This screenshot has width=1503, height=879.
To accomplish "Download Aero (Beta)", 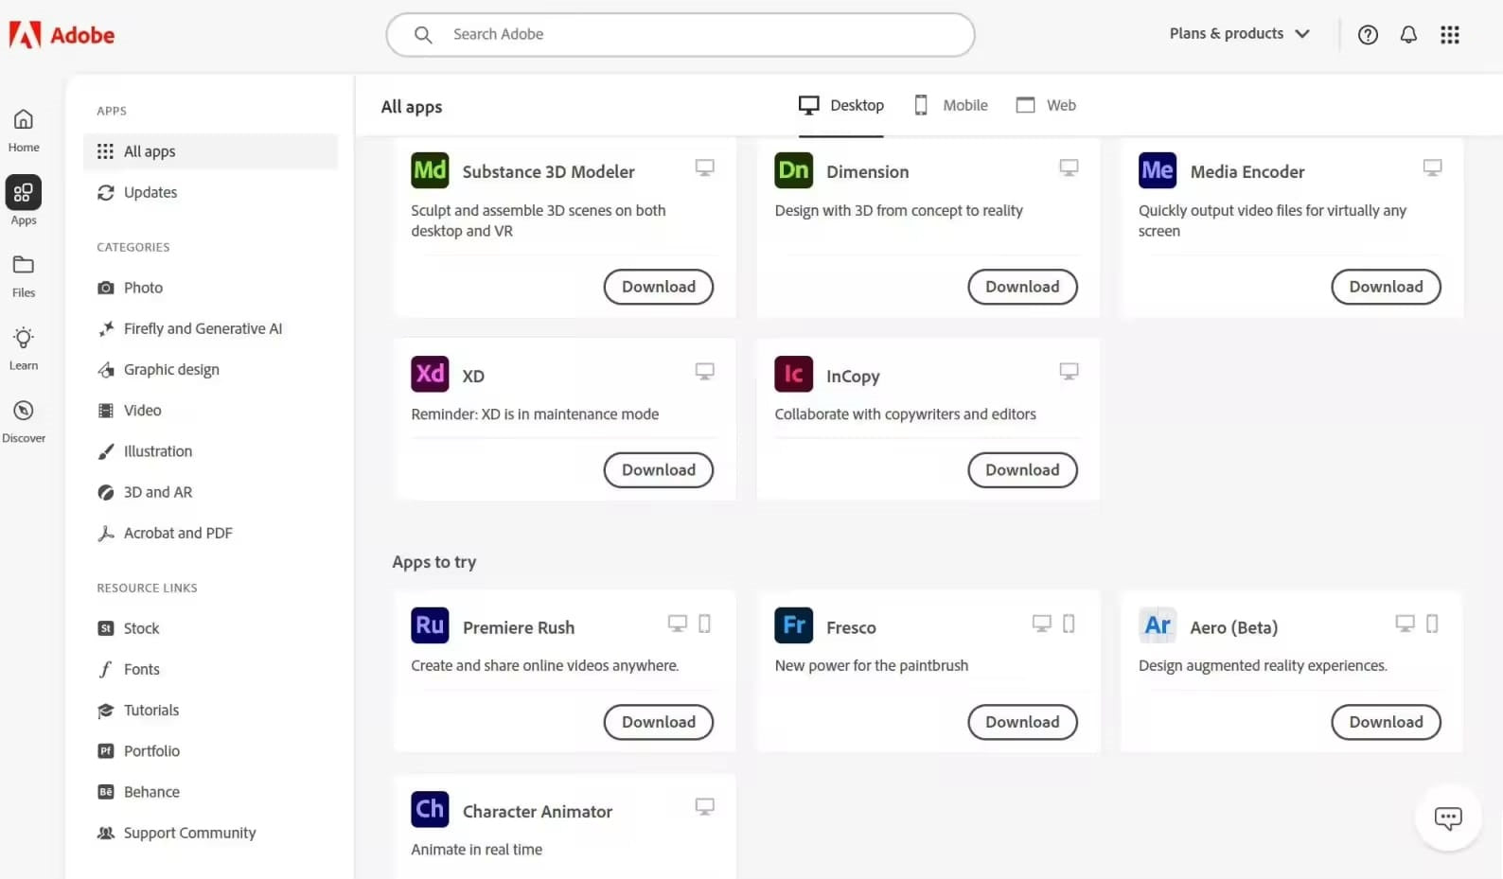I will 1386,722.
